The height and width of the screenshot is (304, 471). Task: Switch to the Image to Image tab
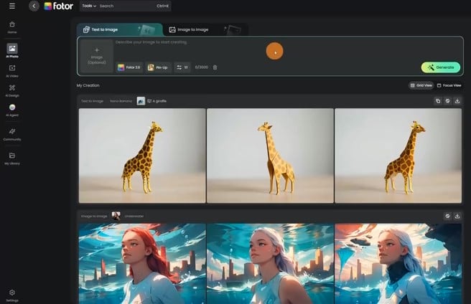pyautogui.click(x=188, y=29)
